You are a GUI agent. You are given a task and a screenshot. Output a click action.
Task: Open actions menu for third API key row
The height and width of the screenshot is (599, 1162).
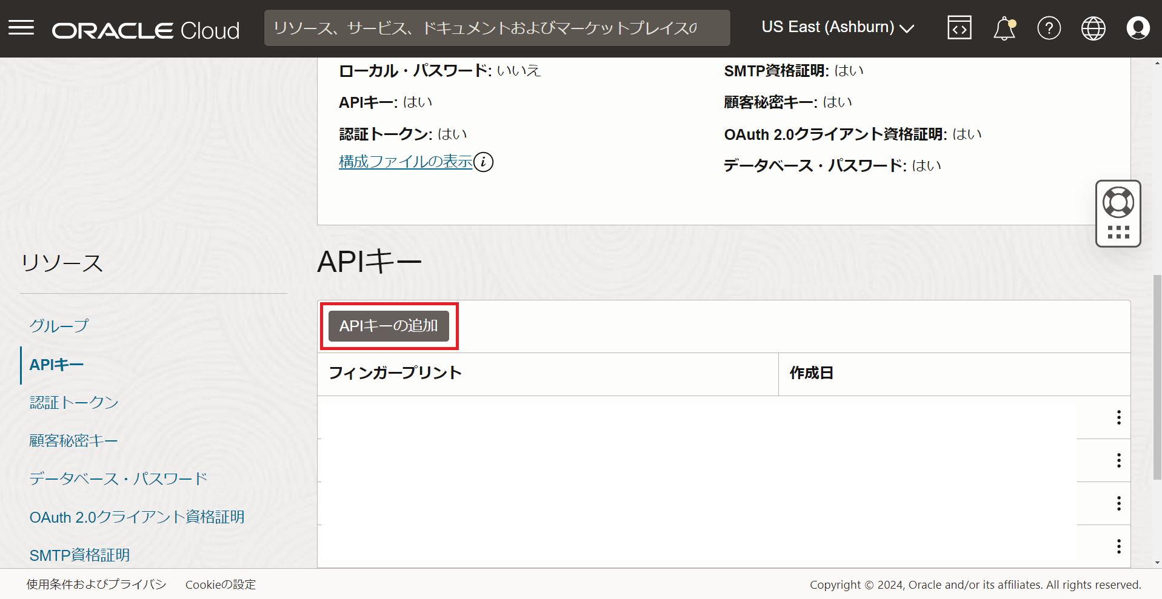coord(1118,503)
